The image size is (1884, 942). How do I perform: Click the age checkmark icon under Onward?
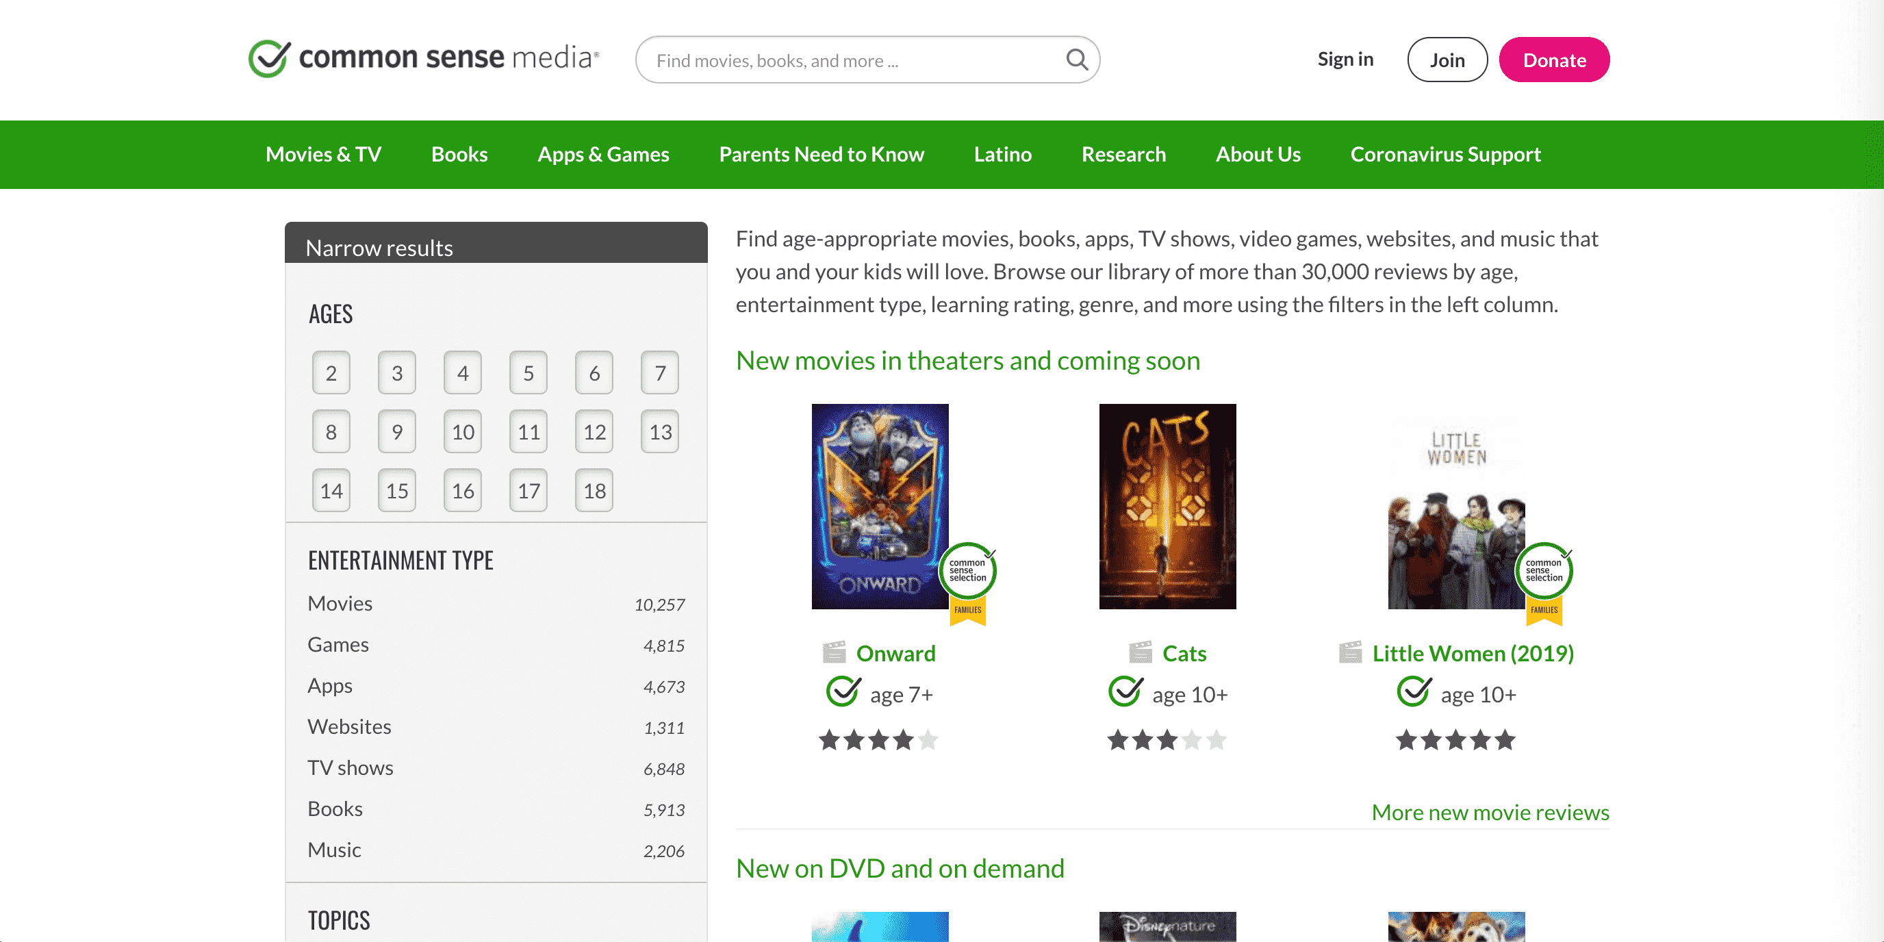[843, 691]
